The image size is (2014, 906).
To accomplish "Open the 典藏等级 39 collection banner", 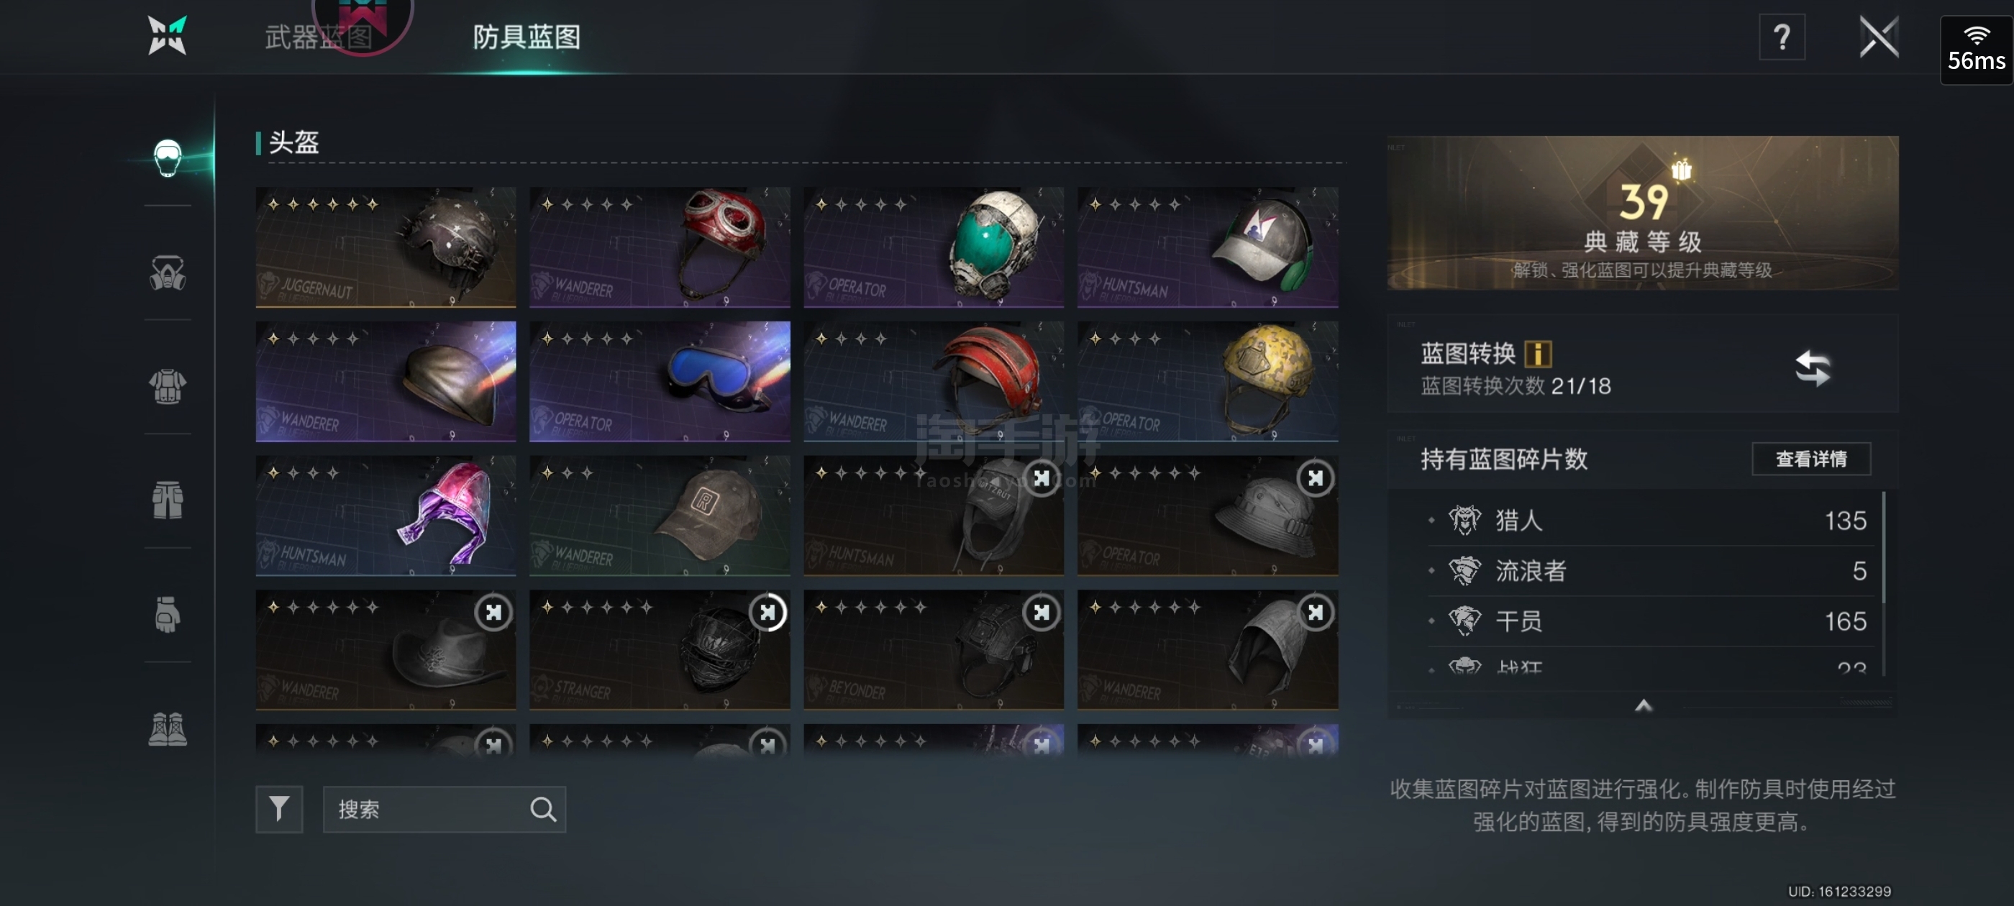I will pyautogui.click(x=1643, y=213).
